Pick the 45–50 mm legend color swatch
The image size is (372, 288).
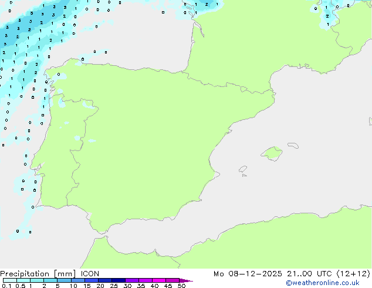173,280
